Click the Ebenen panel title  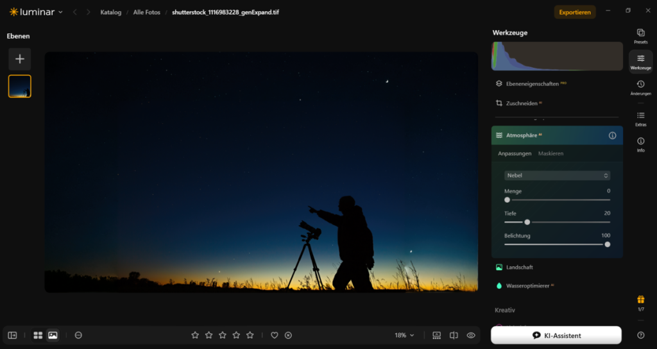18,36
